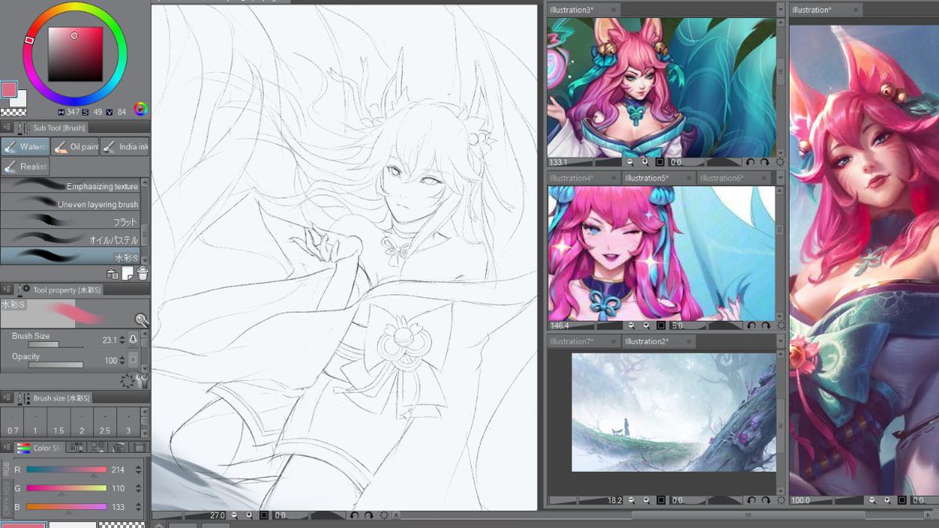This screenshot has width=939, height=528.
Task: Click the Opacity slider bar
Action: point(55,365)
